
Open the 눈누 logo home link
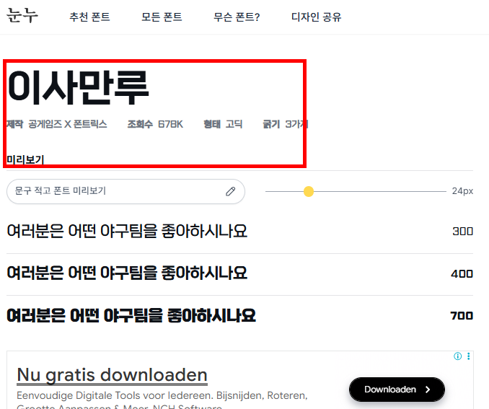(22, 16)
